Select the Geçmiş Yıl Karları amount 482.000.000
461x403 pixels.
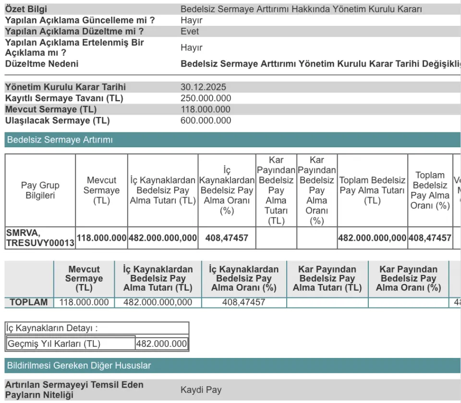161,344
